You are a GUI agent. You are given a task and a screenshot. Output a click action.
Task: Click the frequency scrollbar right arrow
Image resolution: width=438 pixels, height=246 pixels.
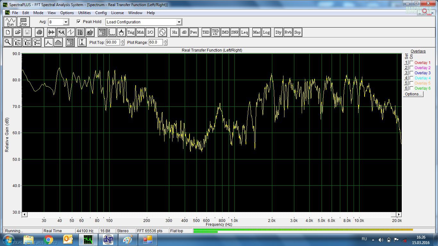pyautogui.click(x=399, y=215)
